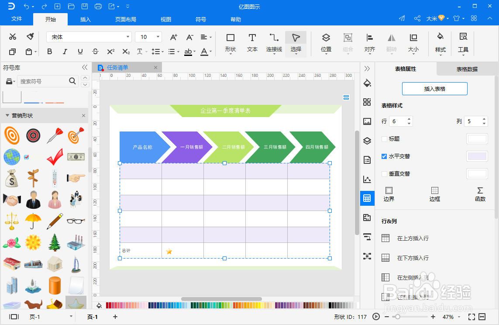The width and height of the screenshot is (499, 325).
Task: Click the Copy icon in ribbon
Action: [x=13, y=52]
